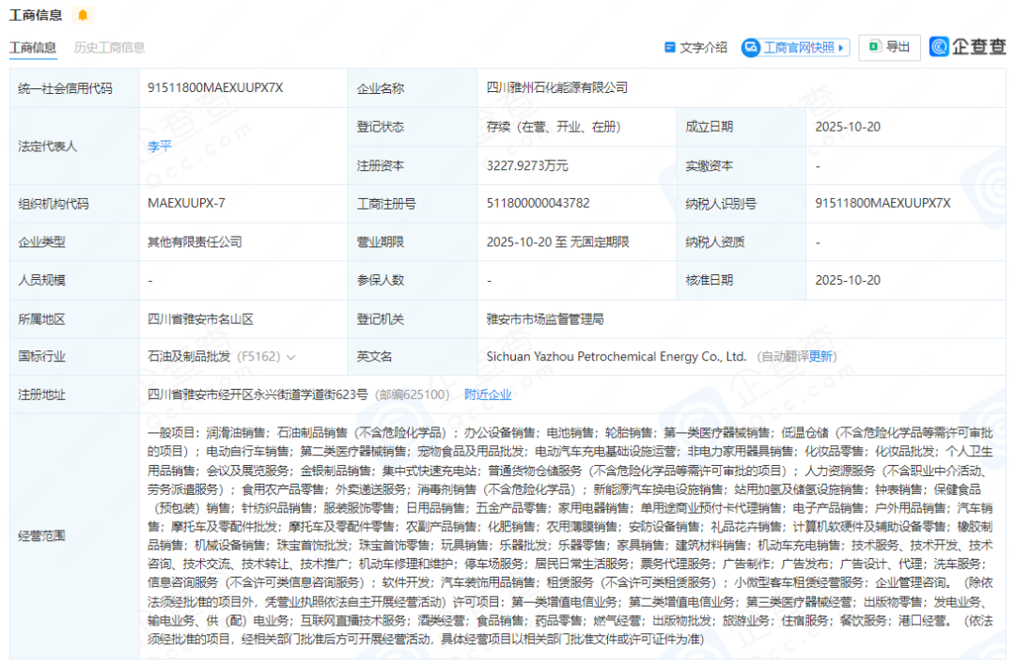1015x665 pixels.
Task: Expand the arrow on 工商官网快照 button
Action: pyautogui.click(x=841, y=47)
